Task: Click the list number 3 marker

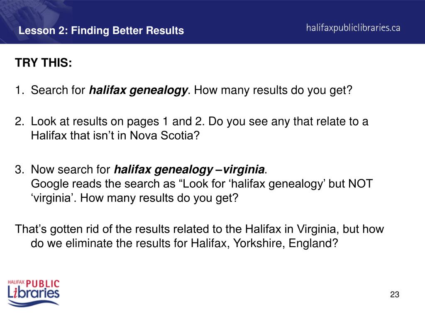Action: (x=19, y=169)
